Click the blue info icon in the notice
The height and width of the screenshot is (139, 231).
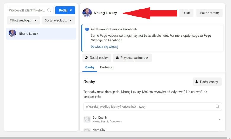87,29
